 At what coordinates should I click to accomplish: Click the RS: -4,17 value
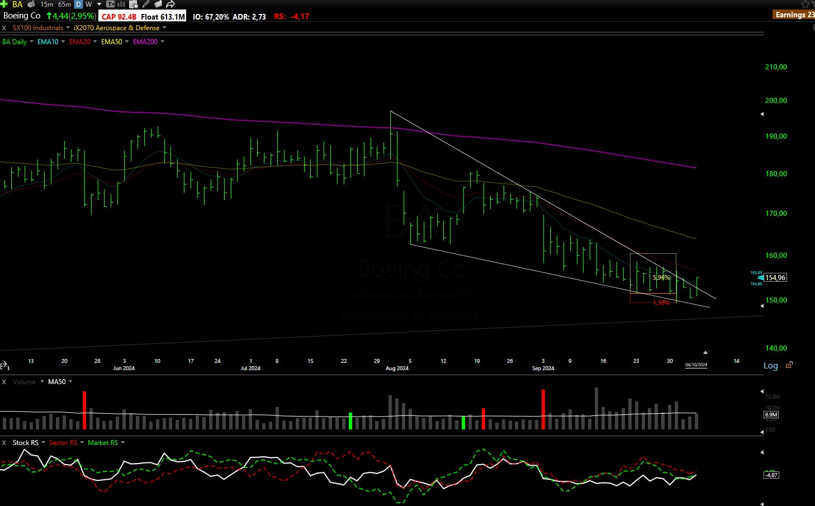coord(292,17)
